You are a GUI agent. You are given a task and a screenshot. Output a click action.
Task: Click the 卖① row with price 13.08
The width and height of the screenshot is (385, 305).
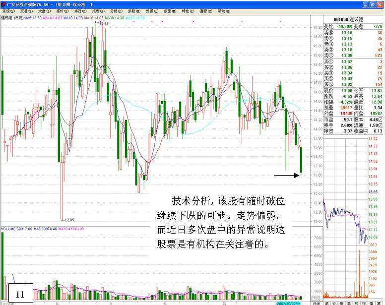pyautogui.click(x=353, y=56)
